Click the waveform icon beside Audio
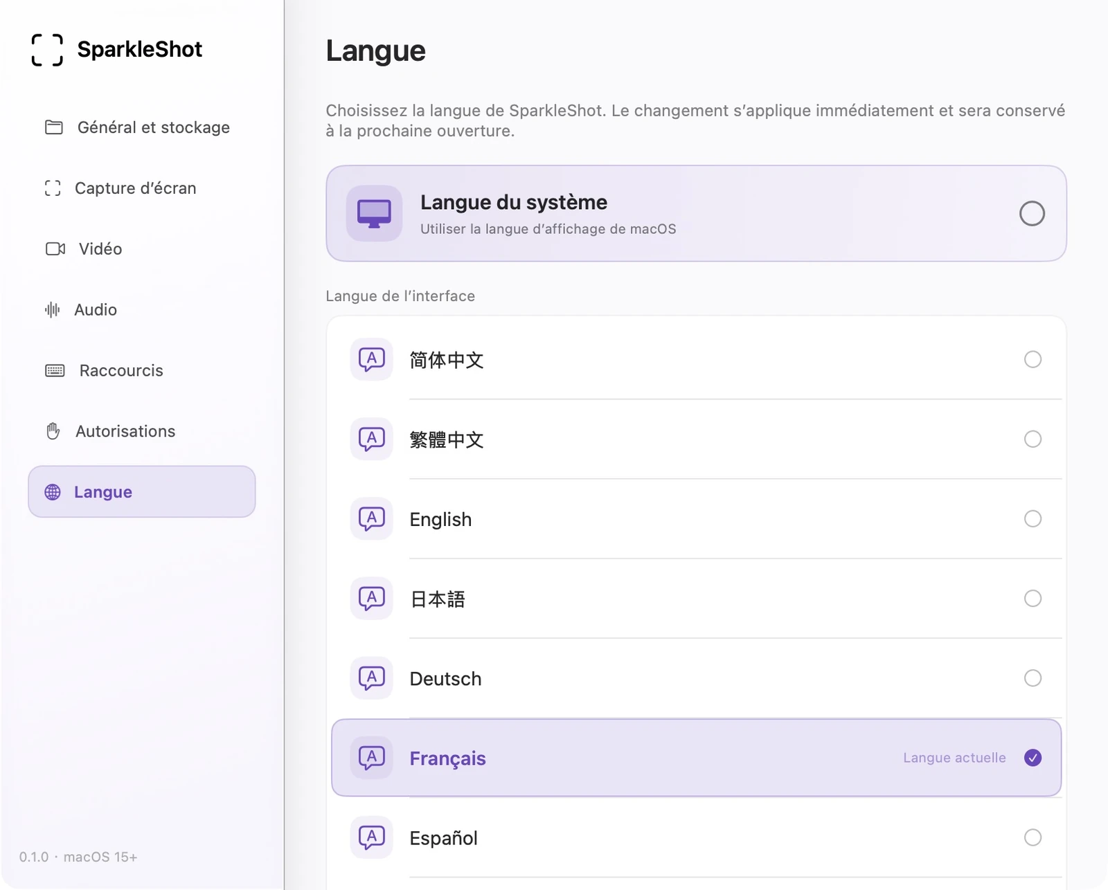 (x=53, y=309)
